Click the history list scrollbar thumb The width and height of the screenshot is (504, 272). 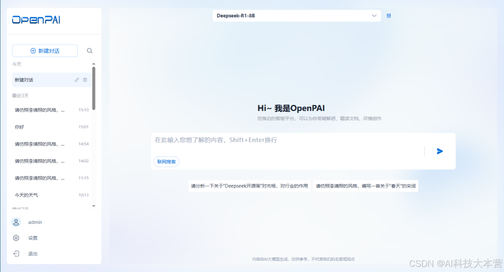pyautogui.click(x=94, y=88)
